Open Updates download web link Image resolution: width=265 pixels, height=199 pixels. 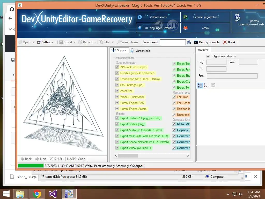click(x=248, y=23)
